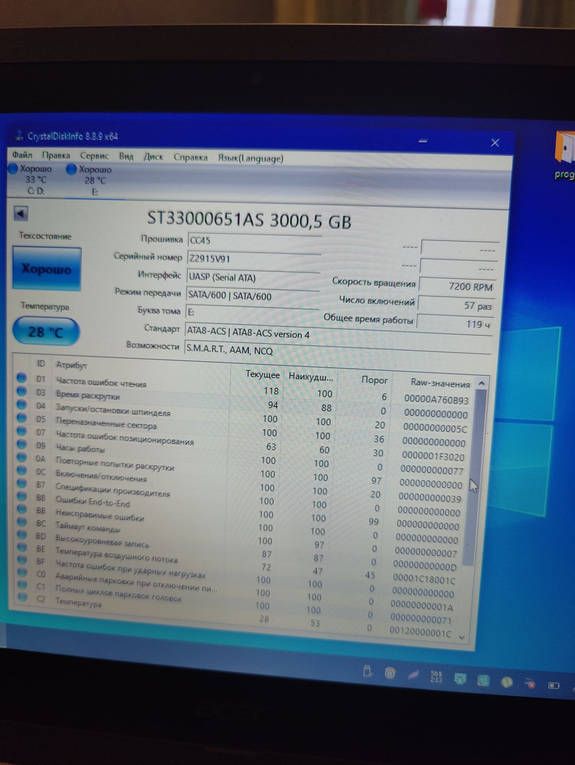
Task: Close the CrystalDiskInfo window
Action: tap(495, 143)
